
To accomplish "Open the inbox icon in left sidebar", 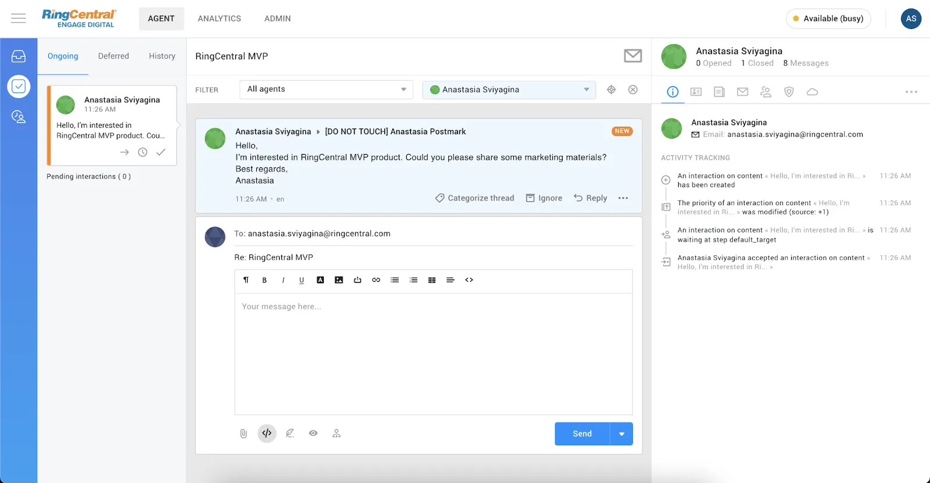I will tap(19, 56).
